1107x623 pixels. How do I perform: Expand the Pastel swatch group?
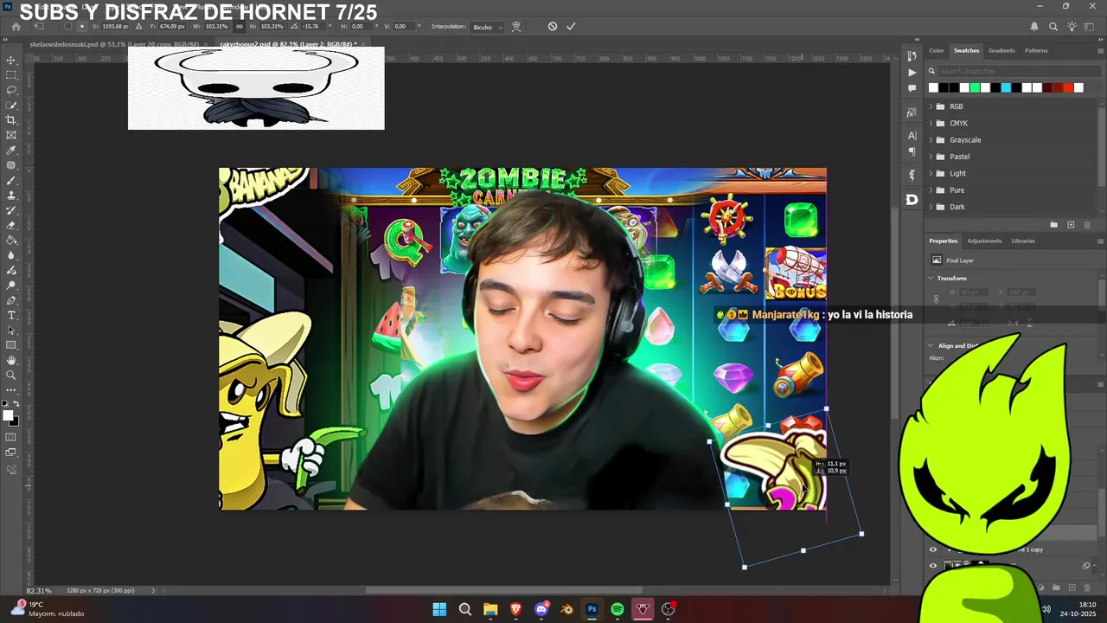[x=931, y=157]
